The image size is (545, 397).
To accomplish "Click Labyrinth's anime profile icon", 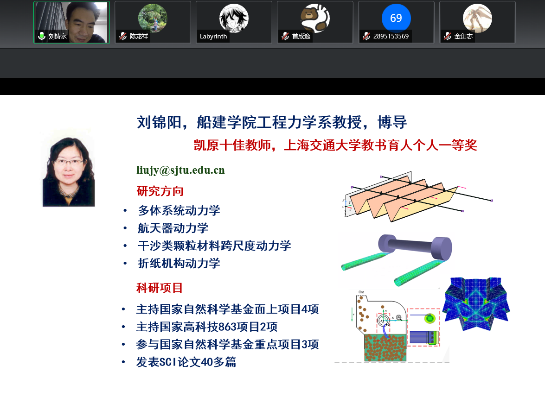I will [233, 19].
